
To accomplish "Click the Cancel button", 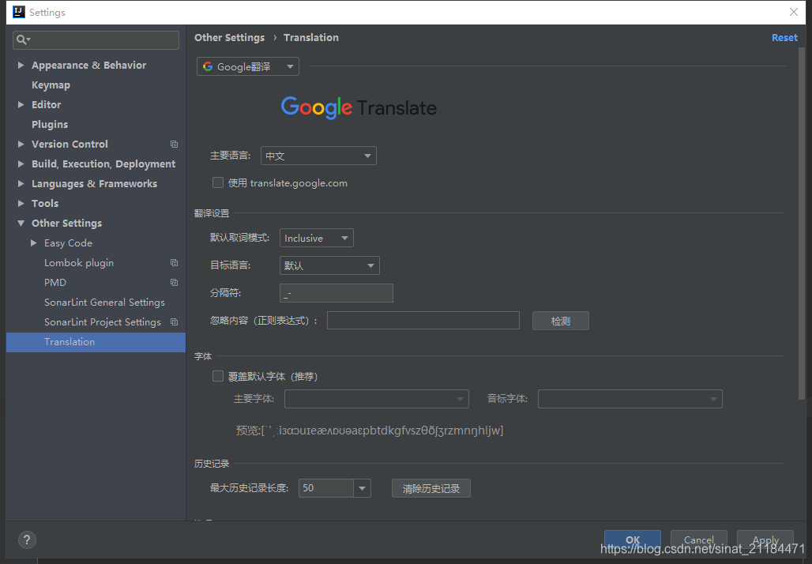I will pos(698,540).
